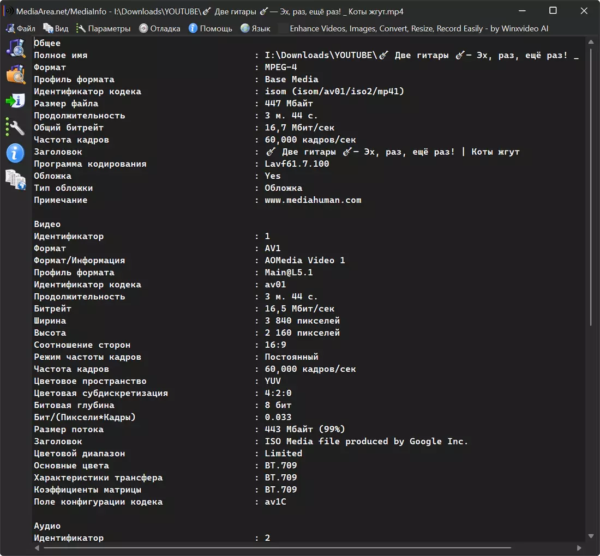Image resolution: width=600 pixels, height=556 pixels.
Task: Click the 'Lavf61.7.100' encoder value
Action: click(x=297, y=164)
